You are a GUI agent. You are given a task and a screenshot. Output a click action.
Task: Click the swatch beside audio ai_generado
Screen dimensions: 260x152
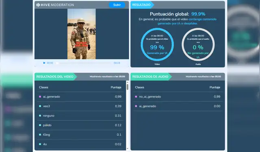pyautogui.click(x=136, y=106)
